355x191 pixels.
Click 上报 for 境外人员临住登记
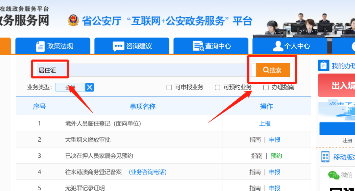(265, 123)
